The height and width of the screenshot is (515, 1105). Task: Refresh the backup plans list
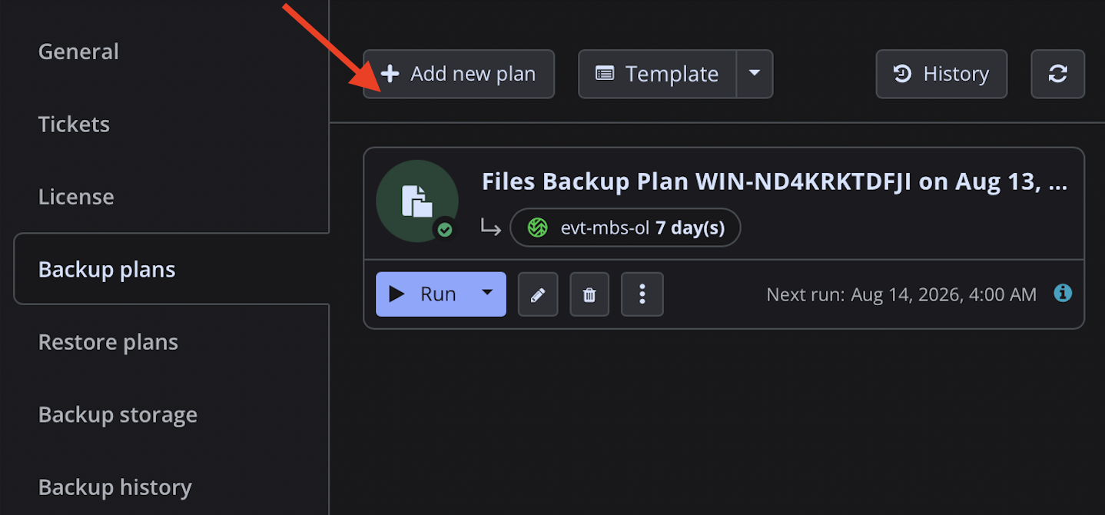(x=1058, y=74)
